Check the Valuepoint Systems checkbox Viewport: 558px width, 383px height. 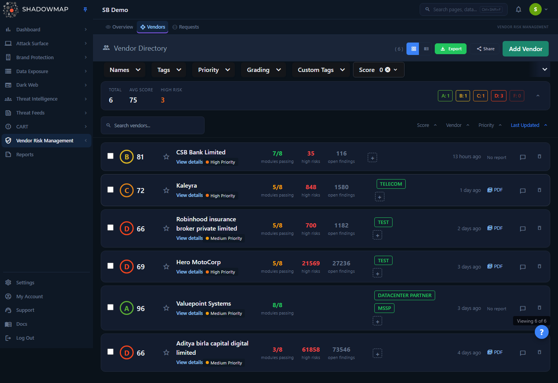(x=110, y=307)
